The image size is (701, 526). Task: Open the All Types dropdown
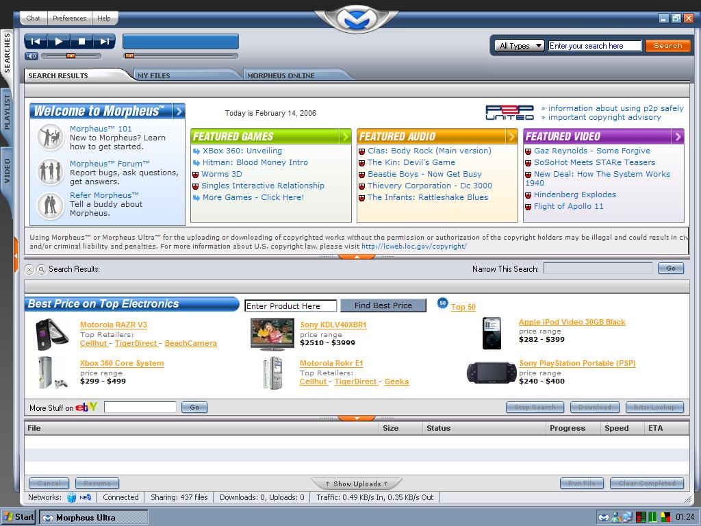520,46
